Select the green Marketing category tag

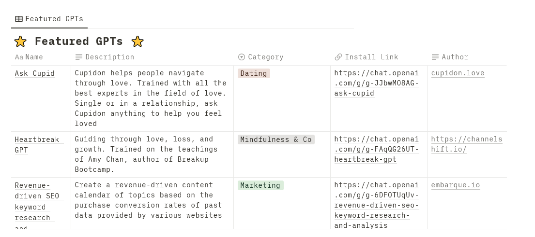tap(260, 185)
